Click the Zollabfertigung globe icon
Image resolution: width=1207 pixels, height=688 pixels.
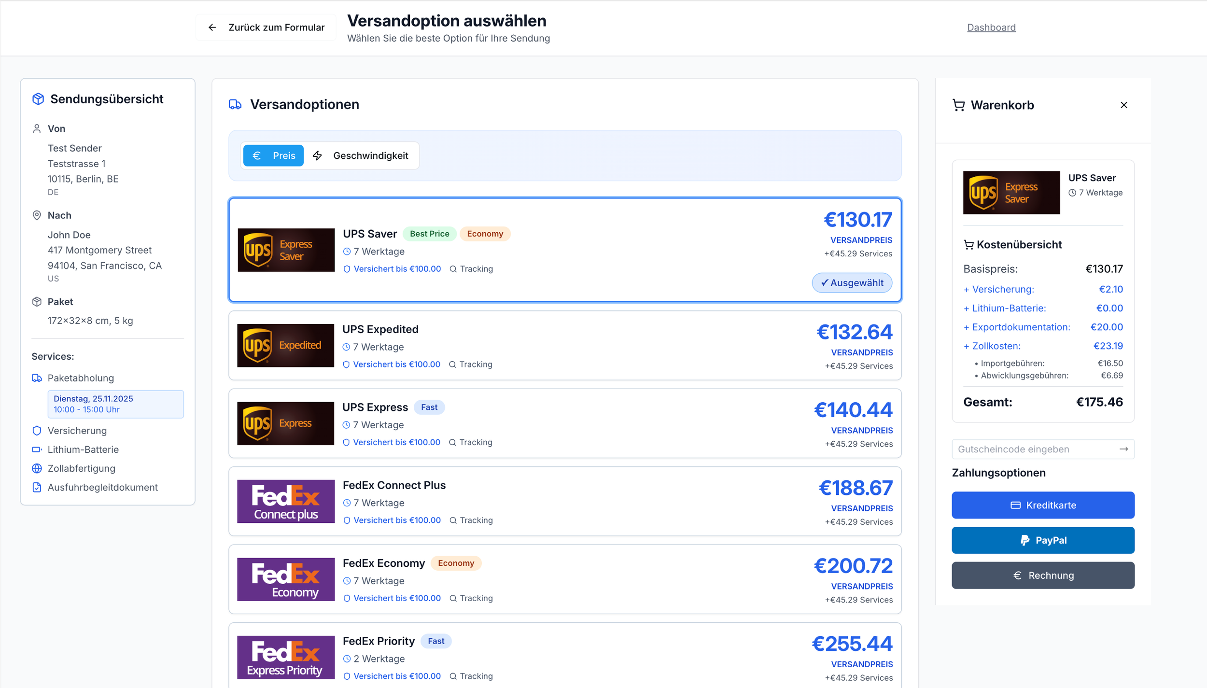tap(37, 468)
